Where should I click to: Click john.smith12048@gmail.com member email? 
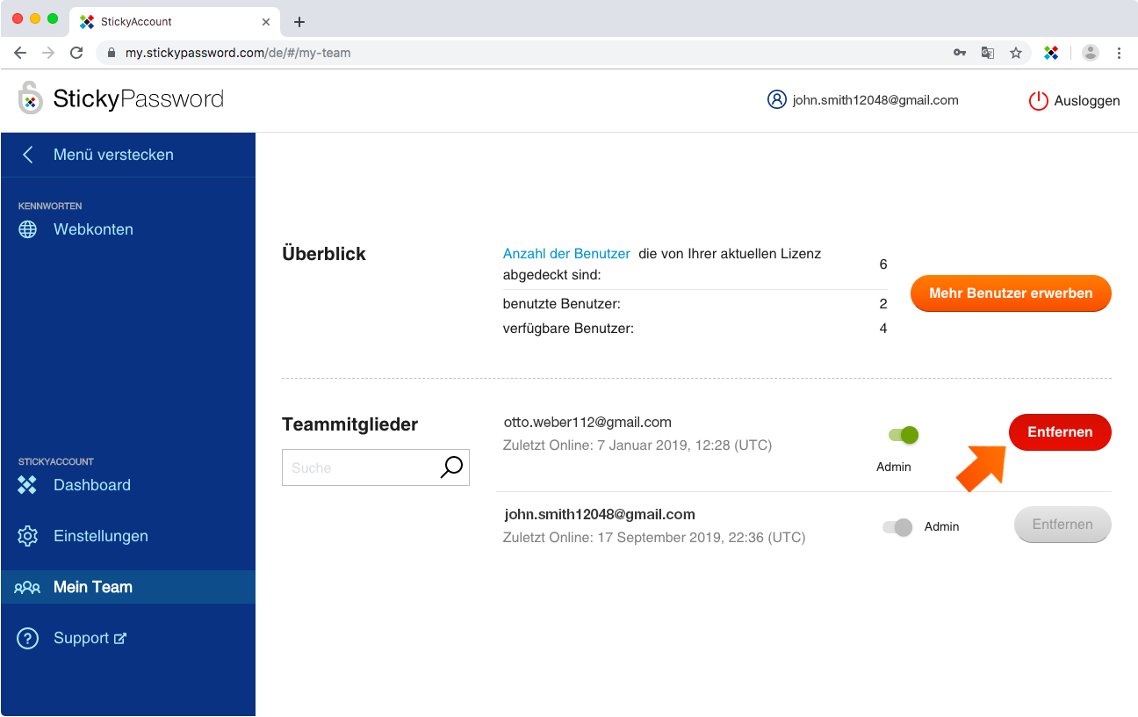tap(600, 514)
